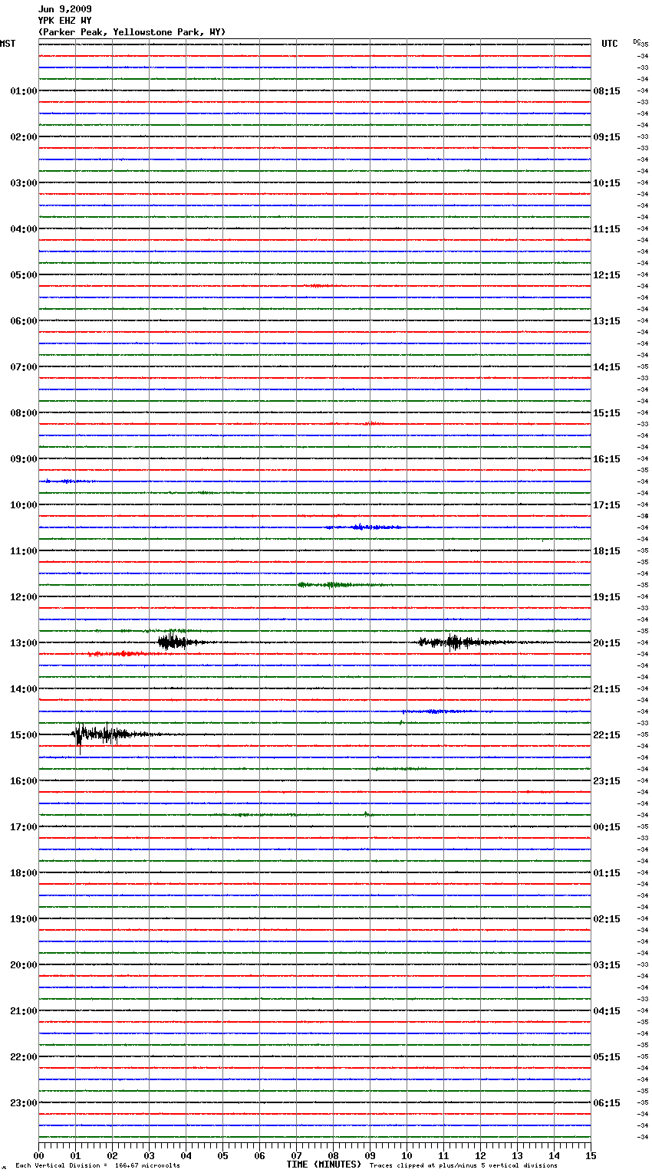This screenshot has height=1176, width=652.
Task: Select the '04:00' MST time label
Action: pos(24,229)
